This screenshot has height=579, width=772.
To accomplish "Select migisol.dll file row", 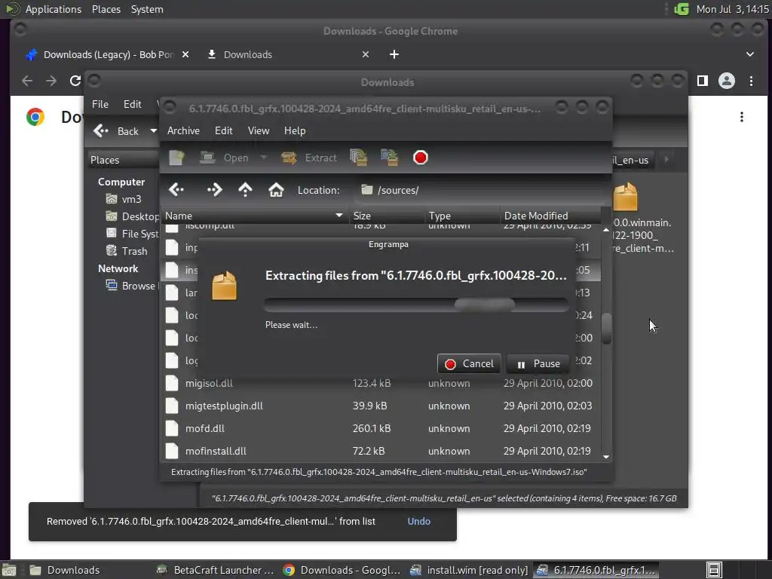I will 380,383.
